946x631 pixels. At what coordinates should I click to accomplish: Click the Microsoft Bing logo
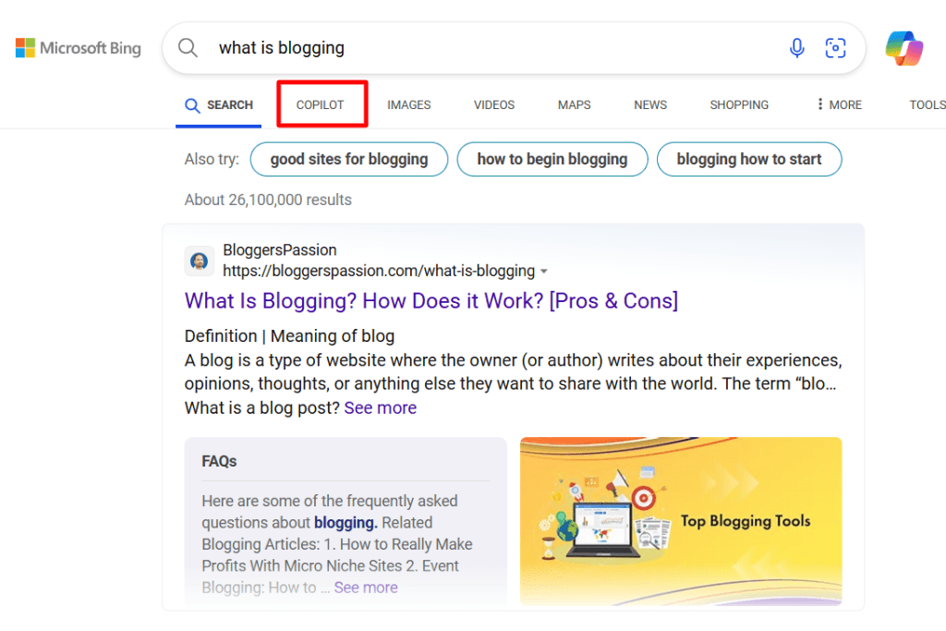click(x=78, y=47)
